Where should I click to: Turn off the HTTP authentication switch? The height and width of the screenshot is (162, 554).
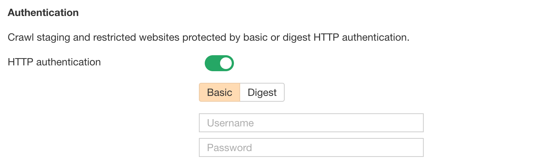point(219,63)
